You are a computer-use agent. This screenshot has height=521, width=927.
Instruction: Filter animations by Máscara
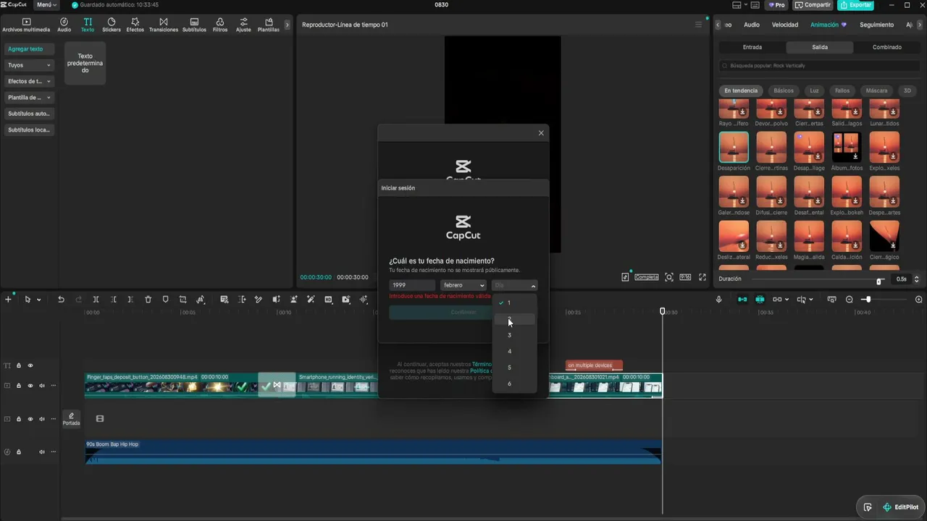tap(876, 90)
